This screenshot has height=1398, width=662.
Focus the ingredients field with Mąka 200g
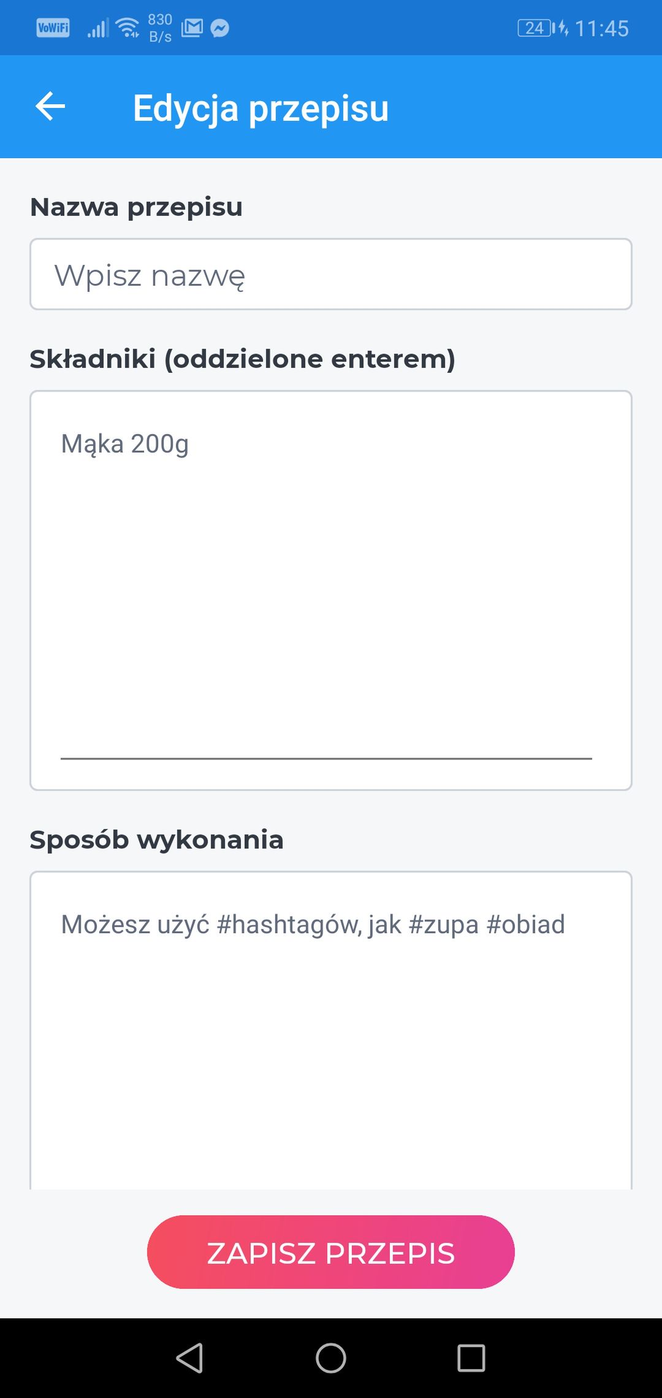tap(331, 590)
